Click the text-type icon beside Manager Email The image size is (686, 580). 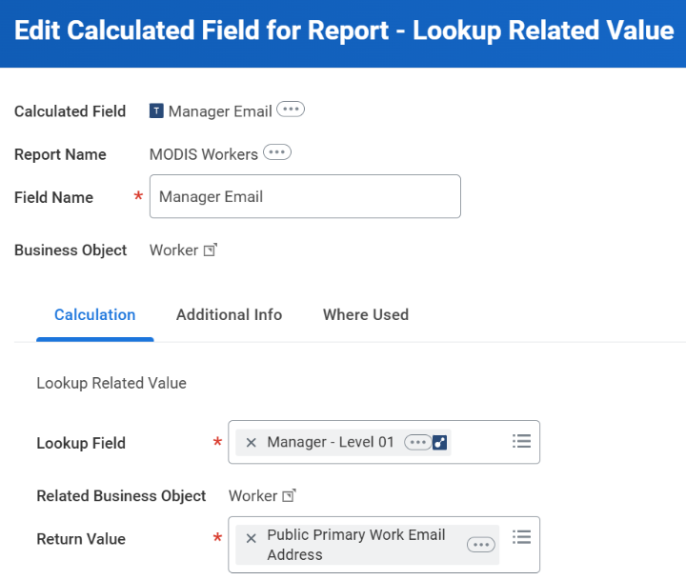tap(156, 111)
